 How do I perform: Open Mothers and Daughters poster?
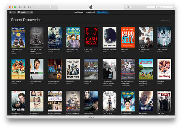[x=37, y=101]
